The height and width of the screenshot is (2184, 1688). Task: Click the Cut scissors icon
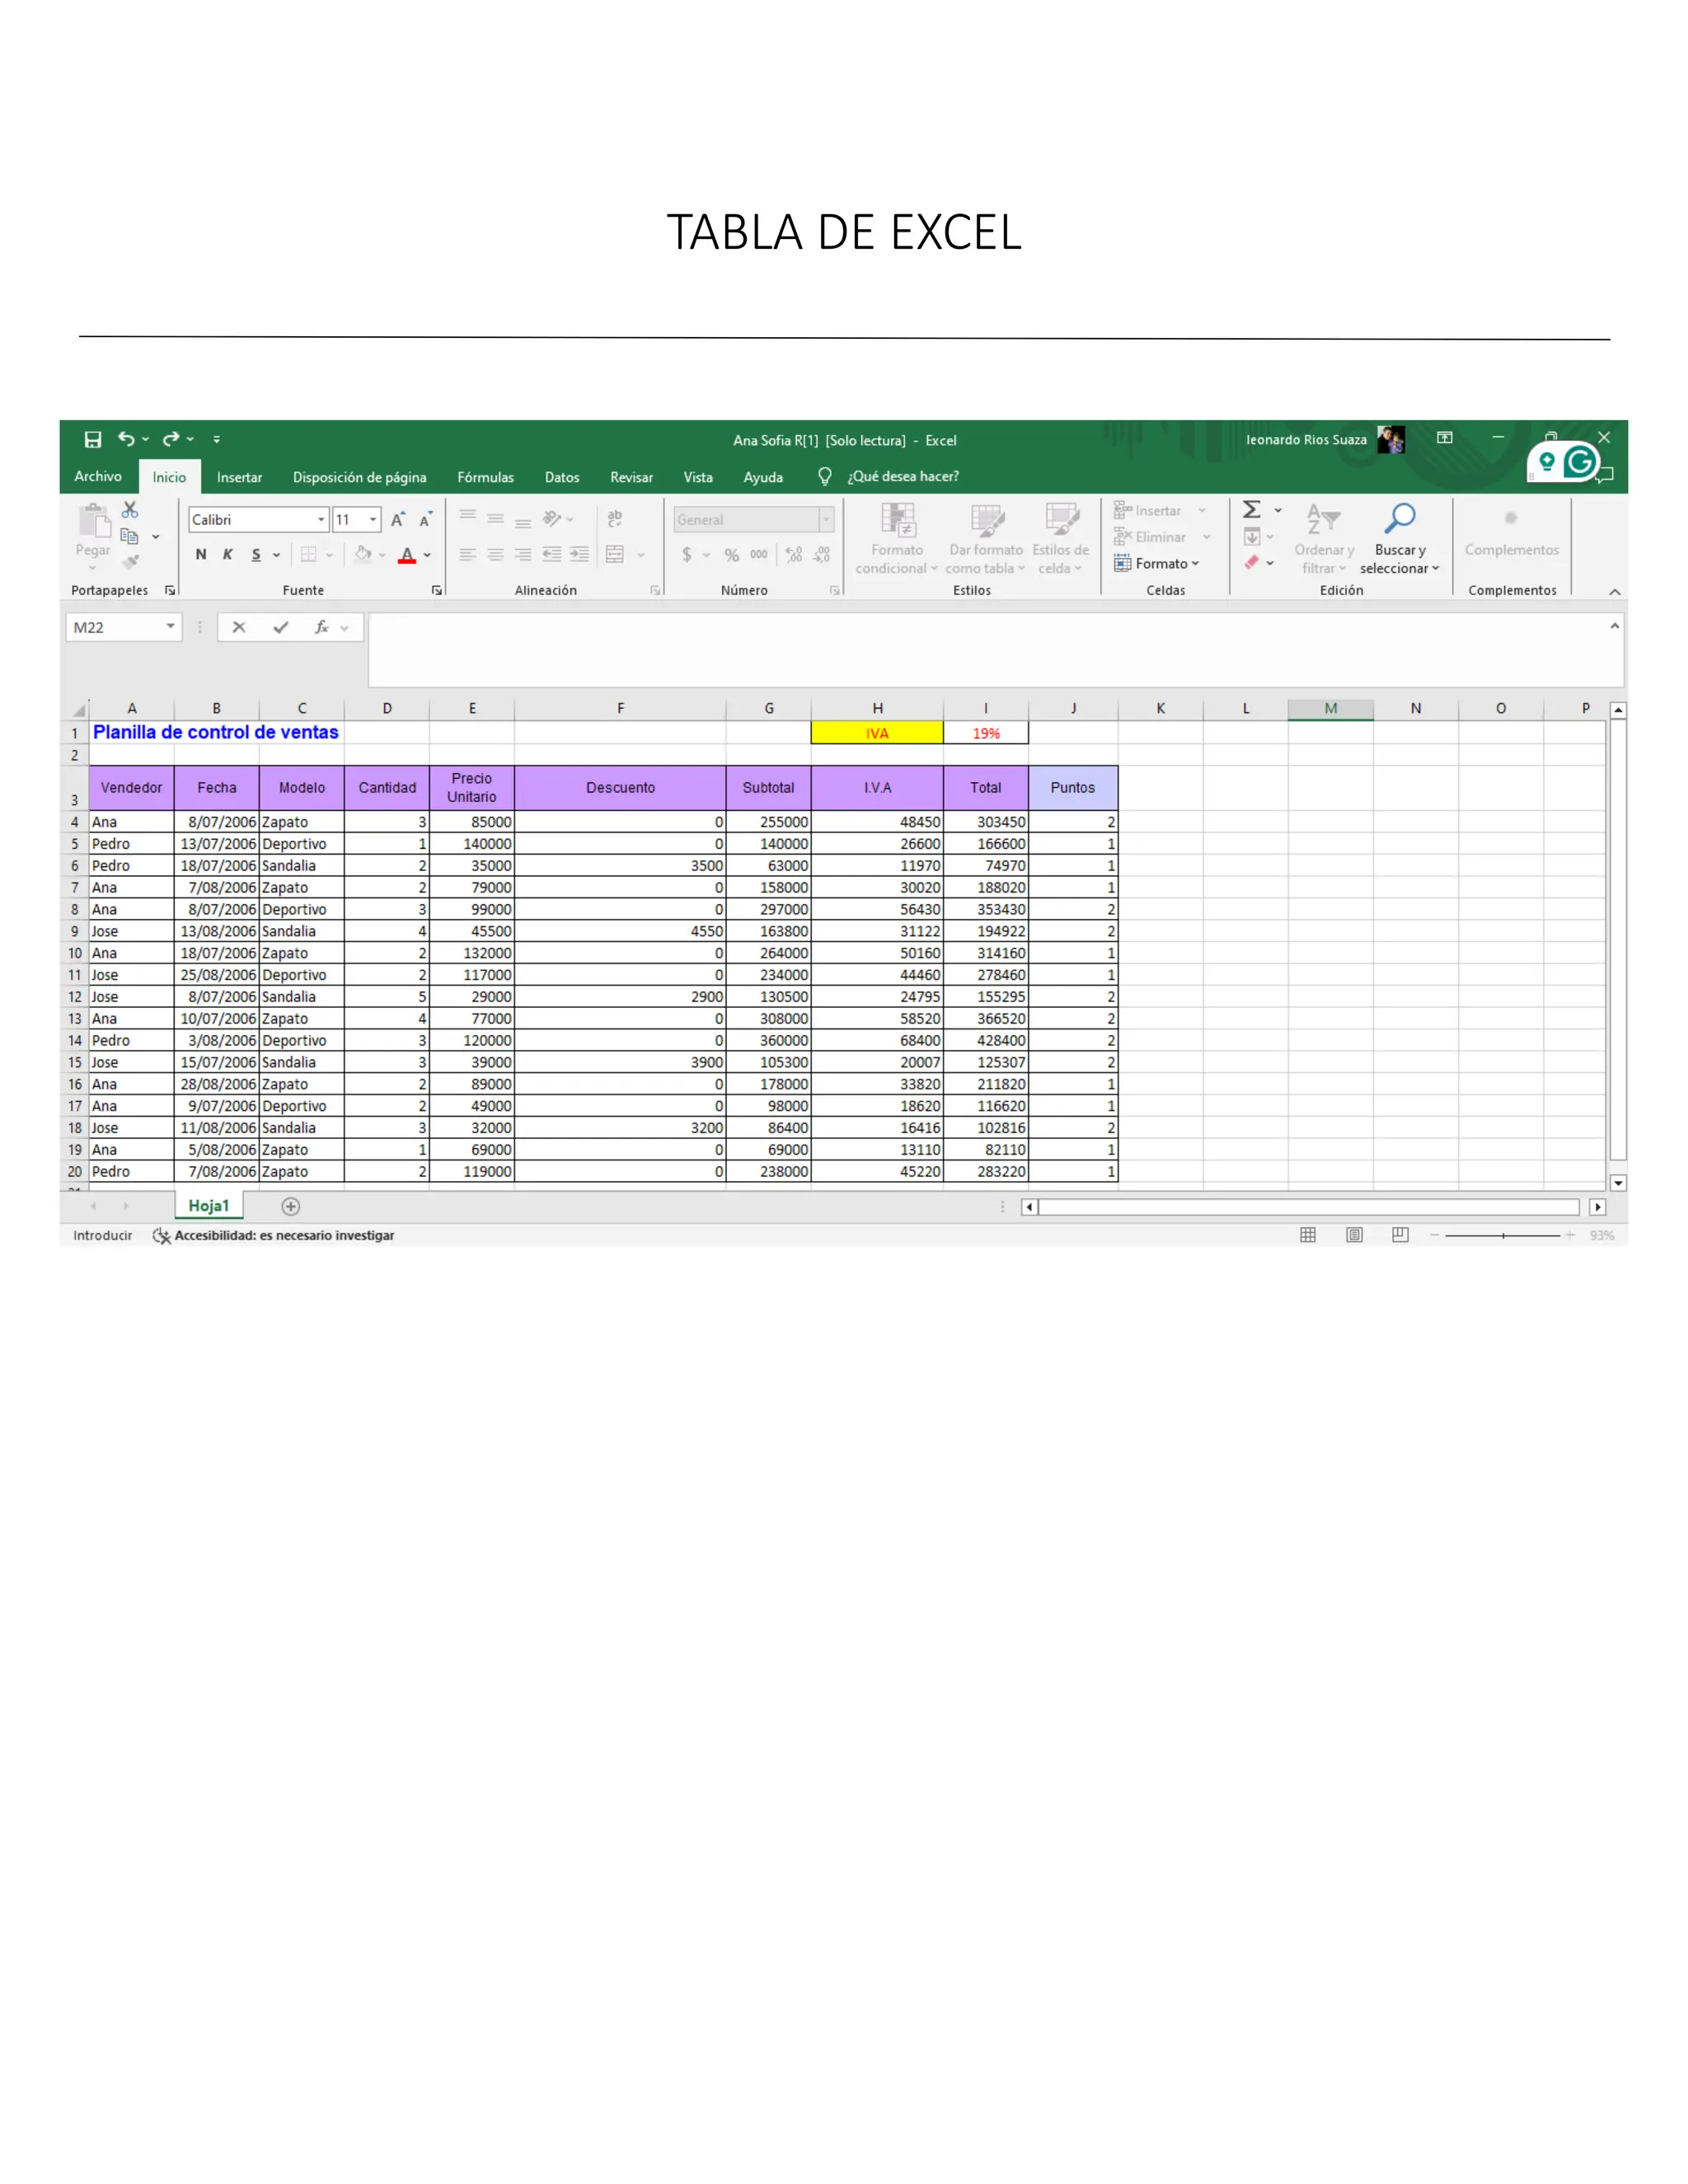coord(130,510)
